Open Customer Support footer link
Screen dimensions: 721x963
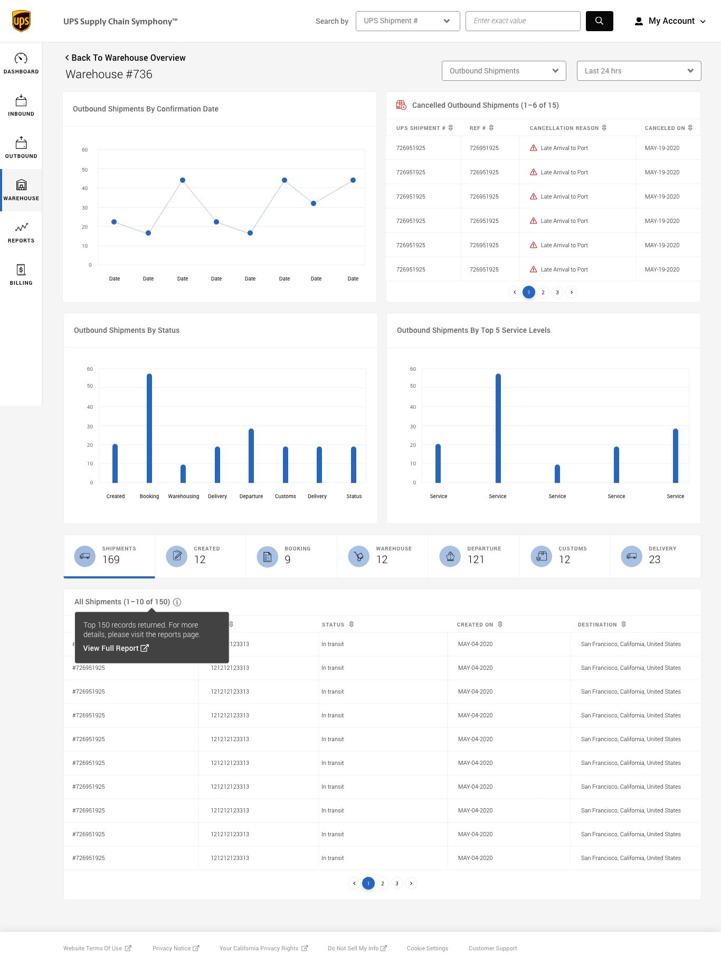click(493, 948)
